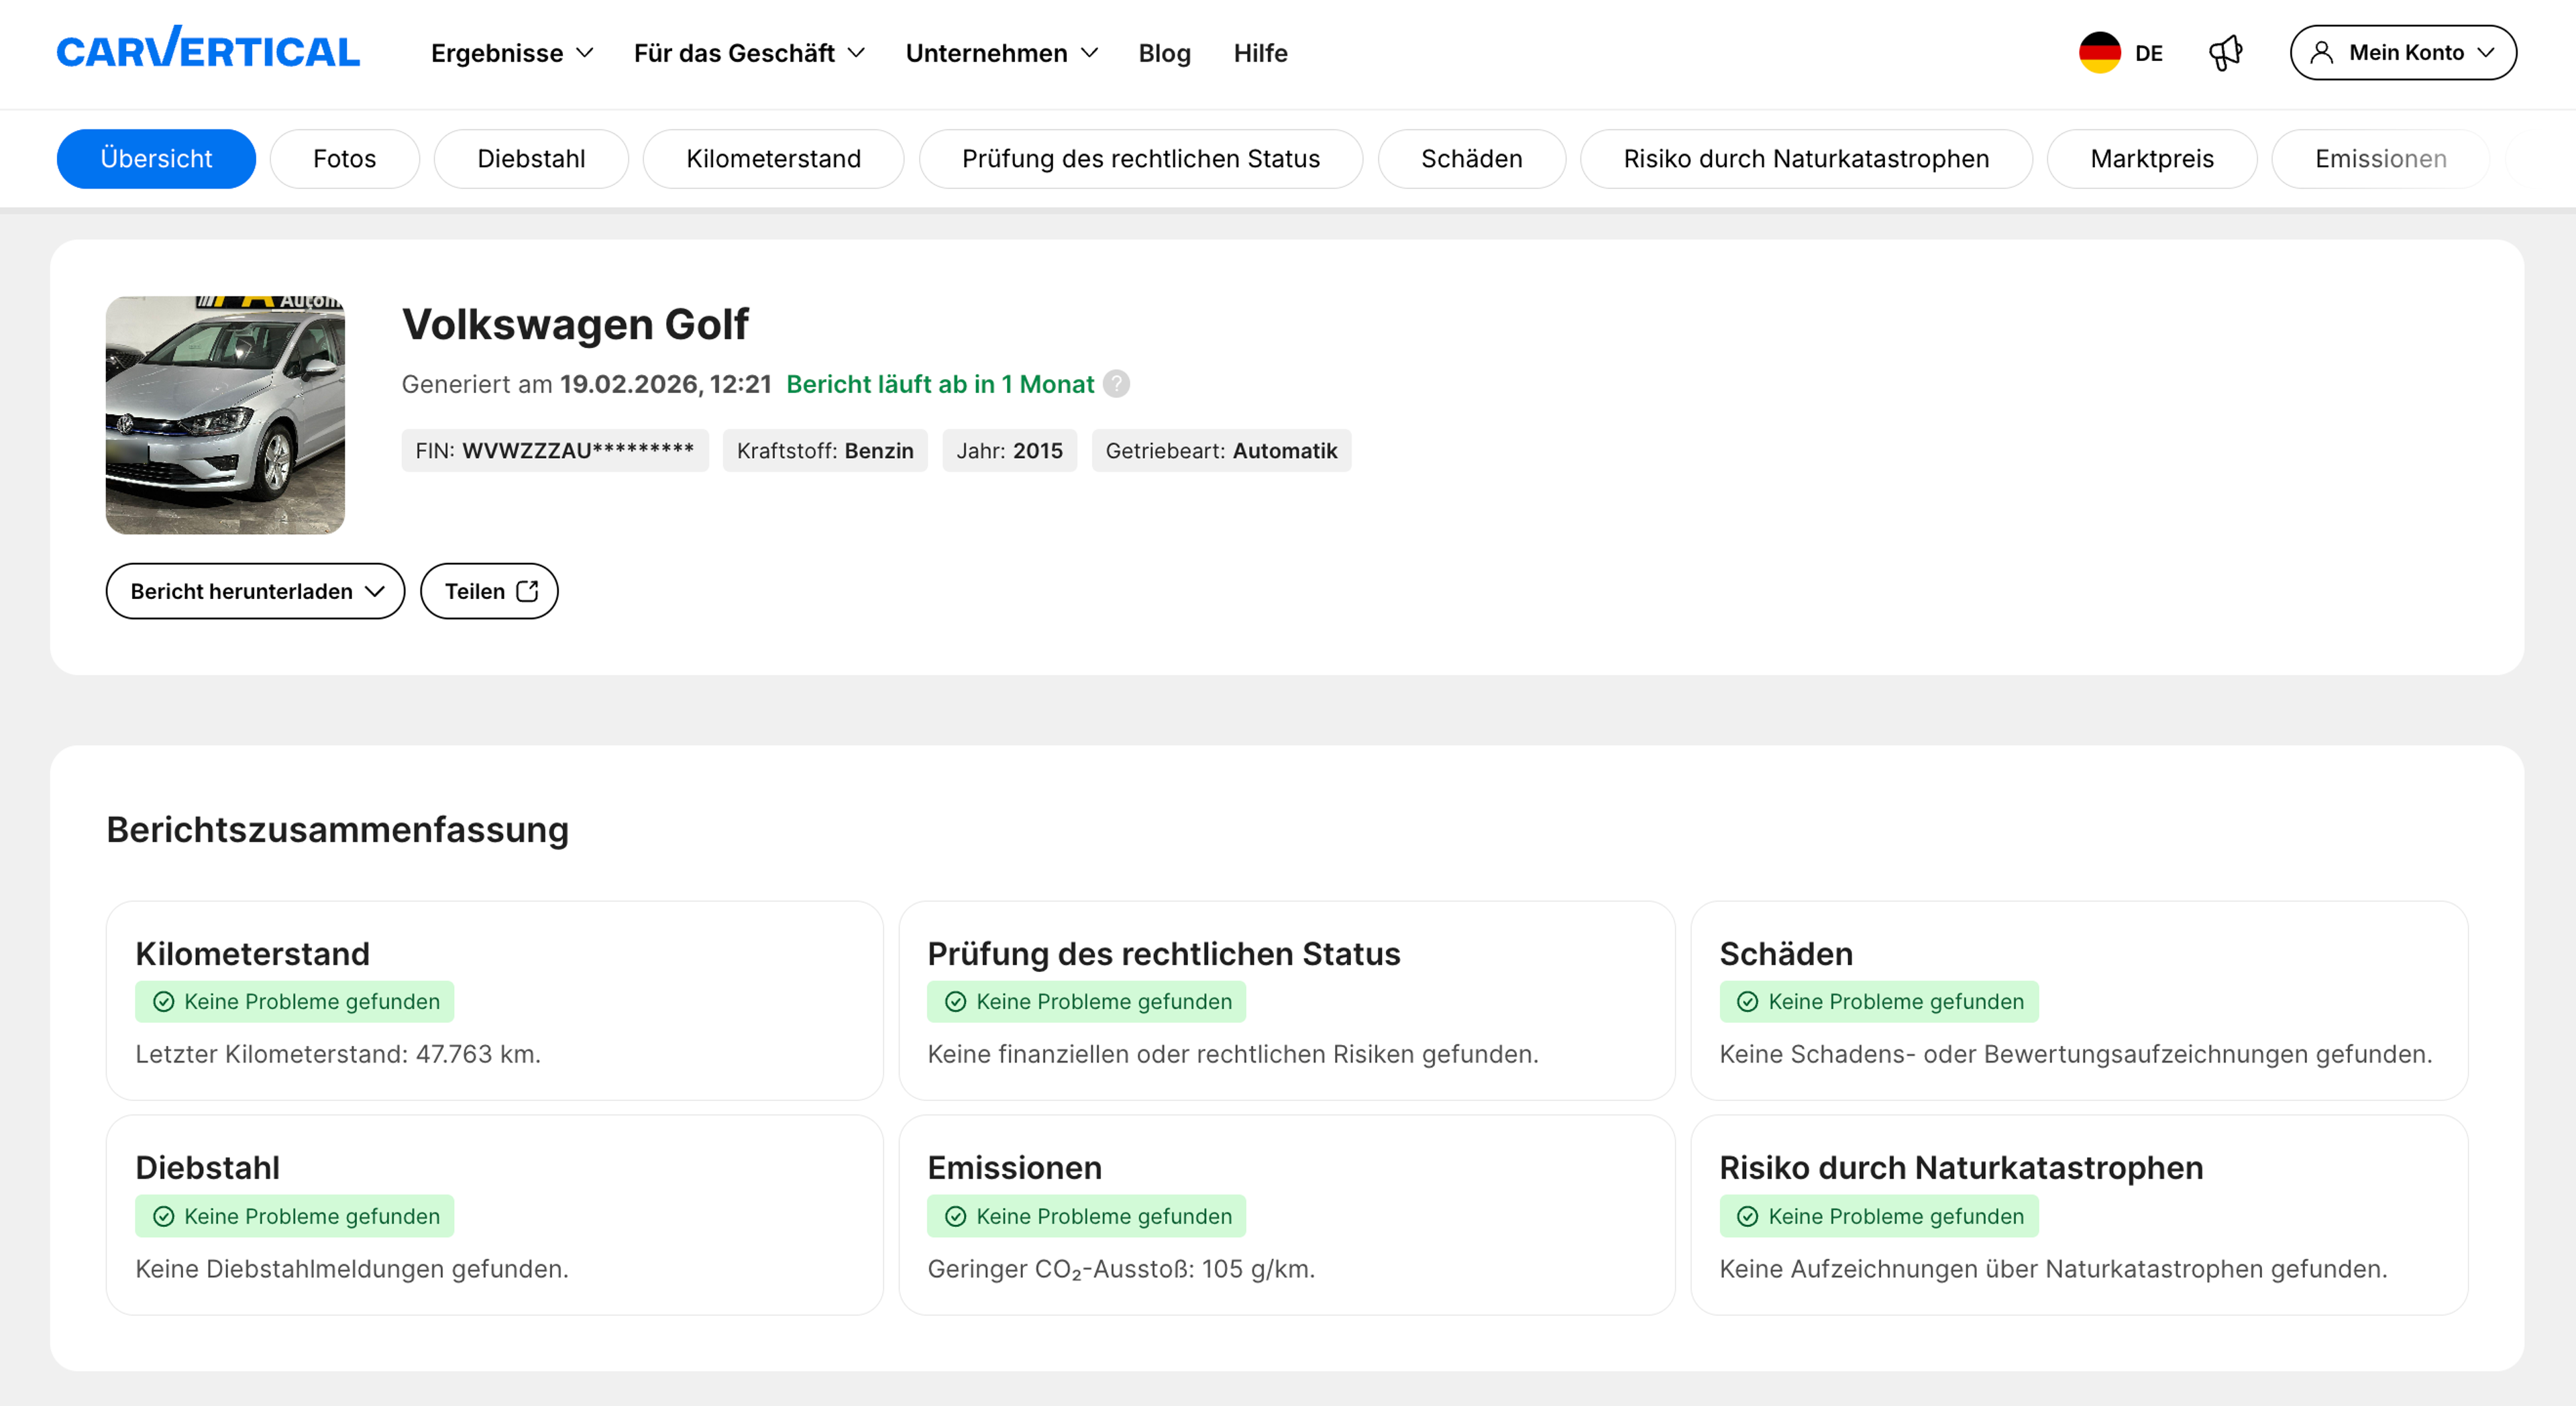
Task: Switch language via the DE selector
Action: click(x=2121, y=53)
